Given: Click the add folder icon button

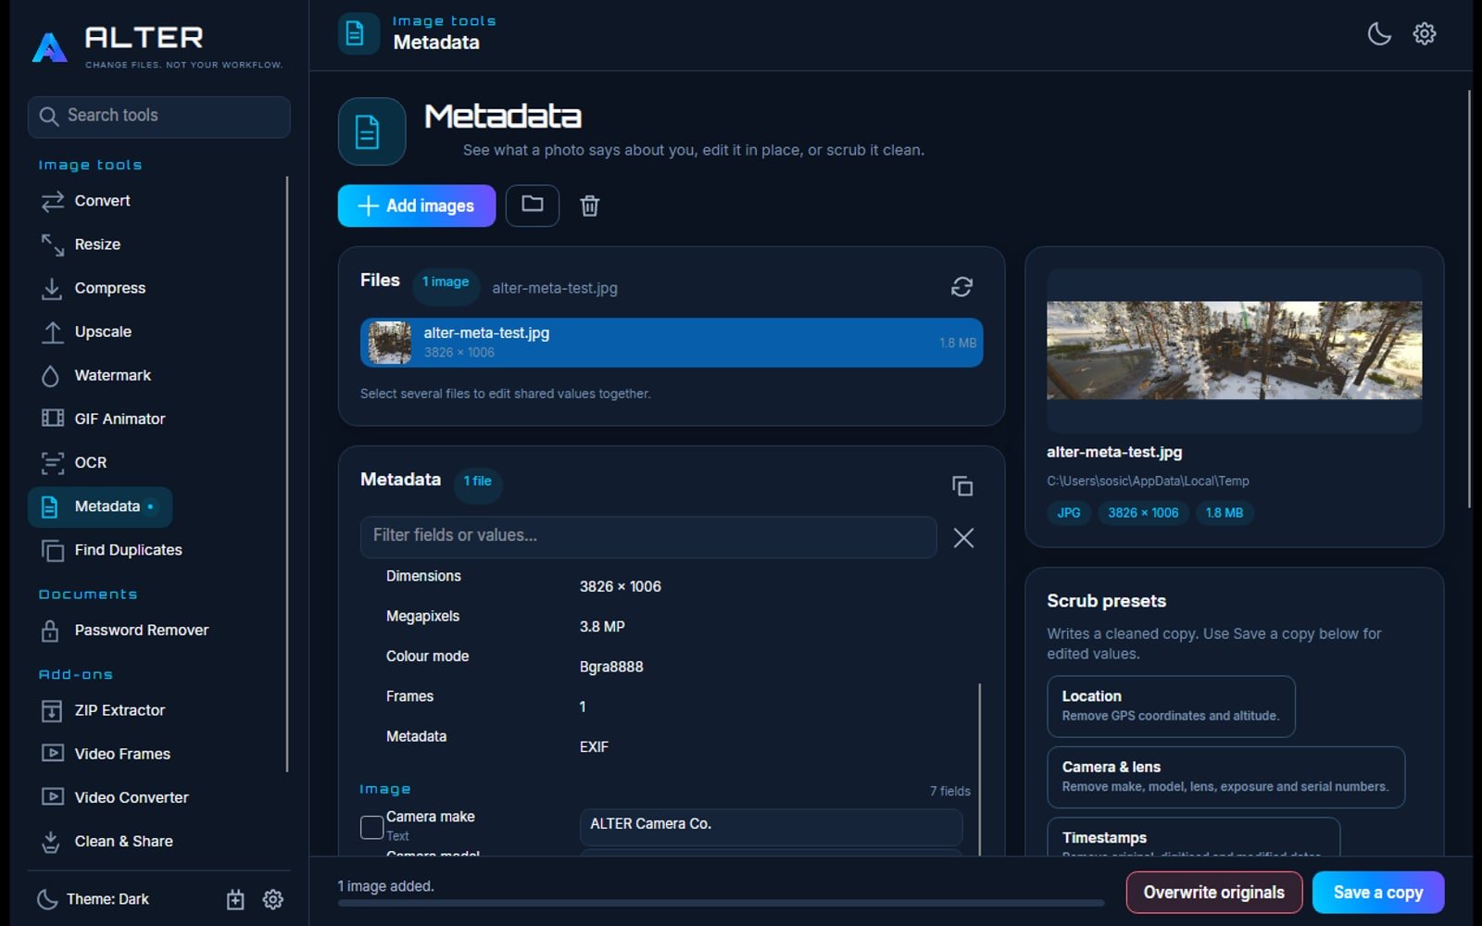Looking at the screenshot, I should click(533, 206).
